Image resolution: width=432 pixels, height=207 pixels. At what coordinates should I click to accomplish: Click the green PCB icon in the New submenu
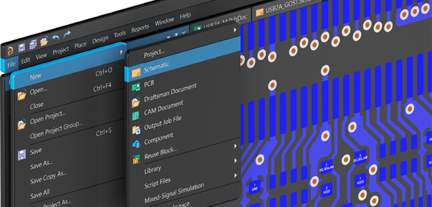[x=136, y=87]
